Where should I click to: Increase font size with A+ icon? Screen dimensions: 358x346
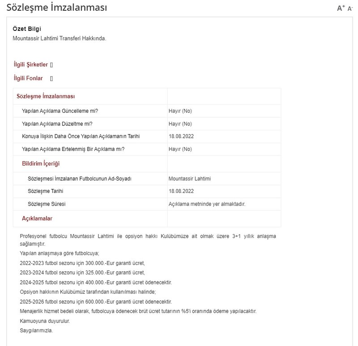coord(341,8)
